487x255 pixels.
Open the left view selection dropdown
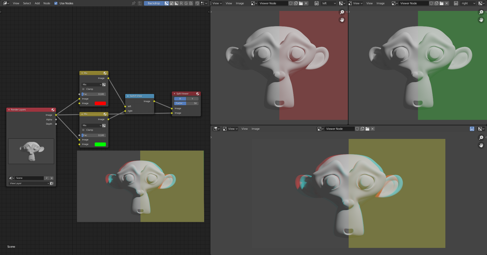pos(329,3)
